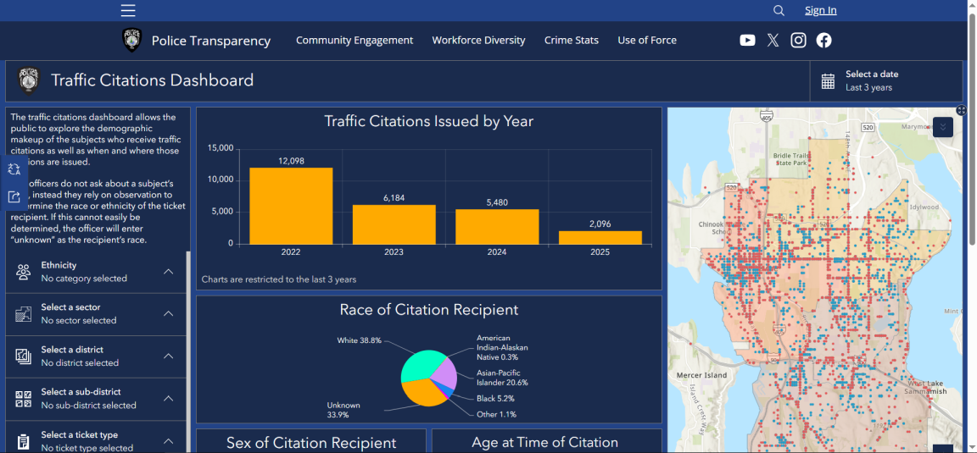Click the 'White 38.8%' pie label
The width and height of the screenshot is (977, 453).
tap(359, 341)
